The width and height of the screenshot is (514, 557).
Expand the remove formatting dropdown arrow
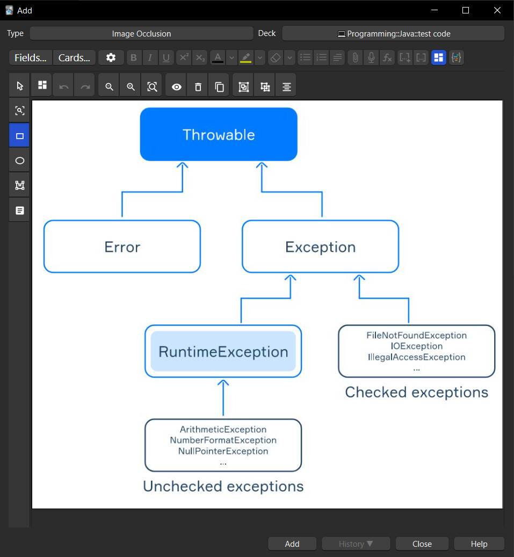click(x=290, y=57)
